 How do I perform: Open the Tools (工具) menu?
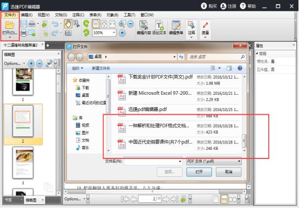click(x=130, y=15)
